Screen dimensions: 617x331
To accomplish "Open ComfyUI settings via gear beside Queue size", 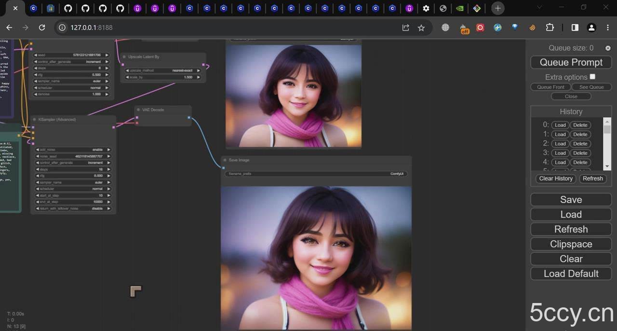I will [608, 48].
